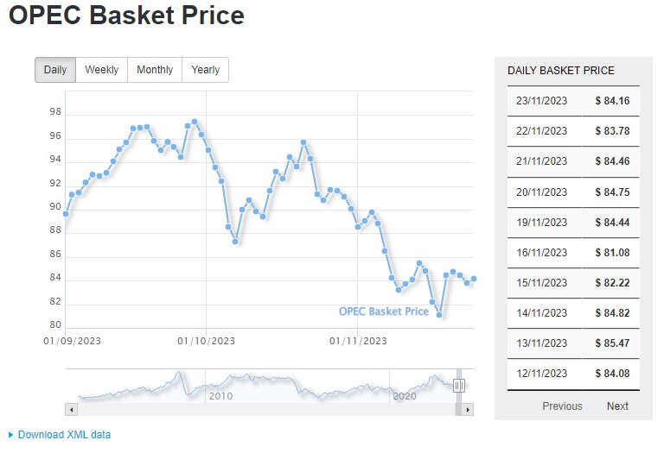The width and height of the screenshot is (664, 453).
Task: Click the 23/11/2023 price row
Action: click(x=573, y=101)
